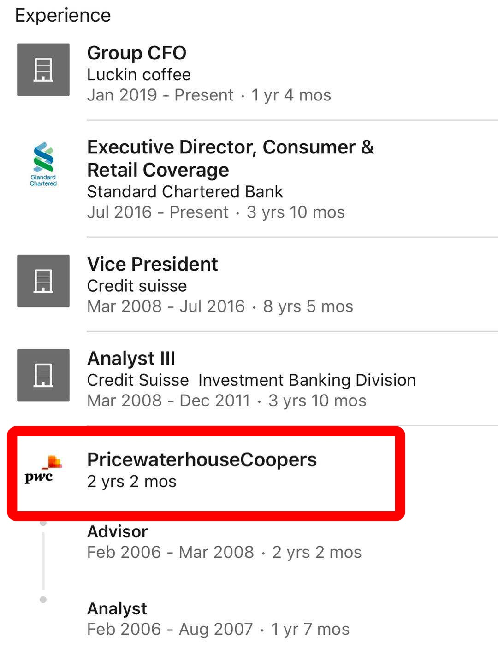Image resolution: width=498 pixels, height=648 pixels.
Task: Select the Advisor role under PricewaterhouseCoopers
Action: (x=118, y=532)
